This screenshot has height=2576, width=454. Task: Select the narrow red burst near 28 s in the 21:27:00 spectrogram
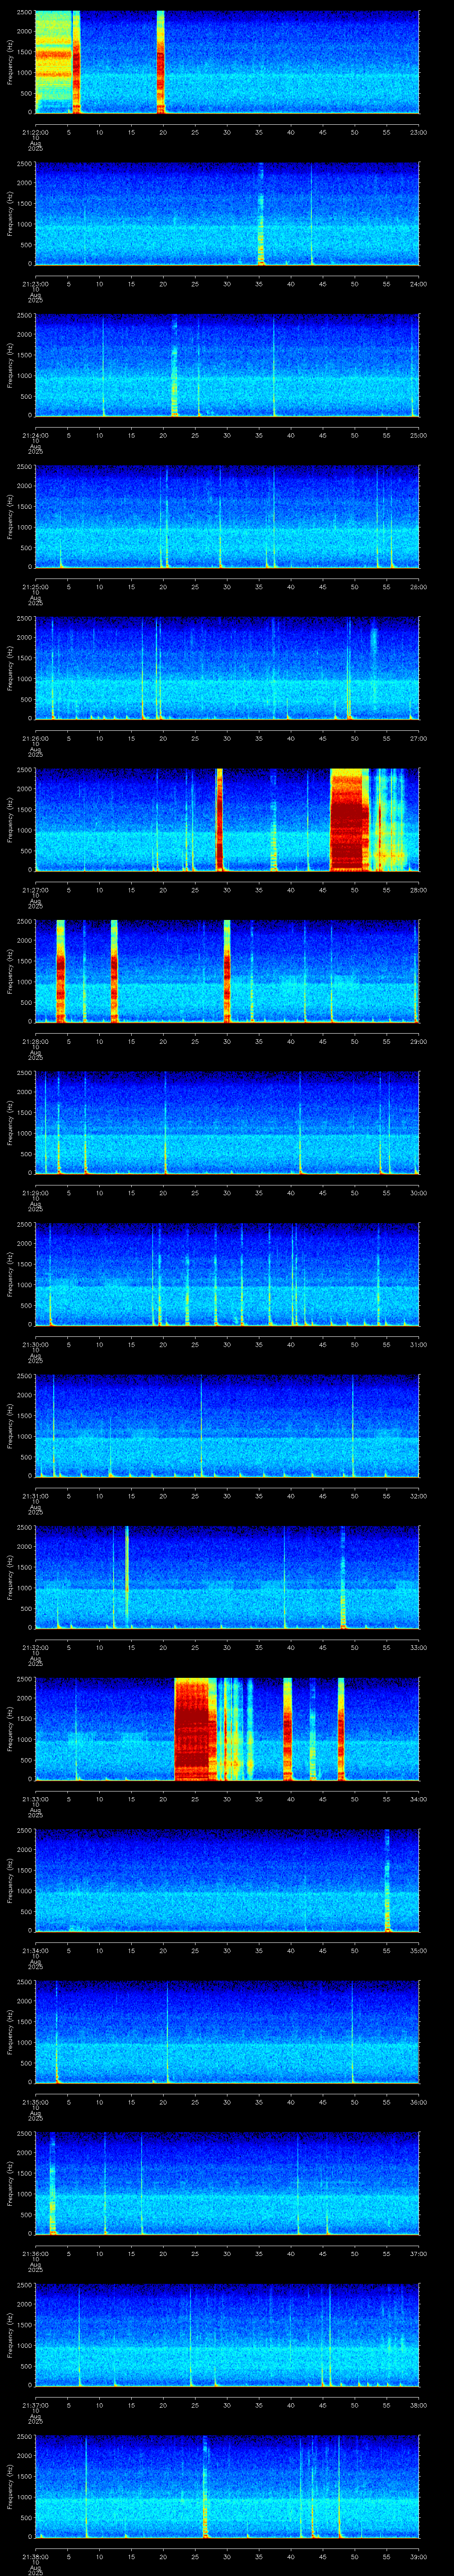pyautogui.click(x=219, y=819)
